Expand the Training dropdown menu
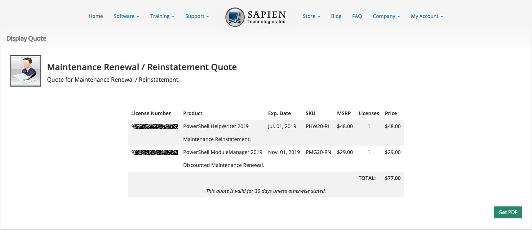The height and width of the screenshot is (231, 532). (x=163, y=16)
